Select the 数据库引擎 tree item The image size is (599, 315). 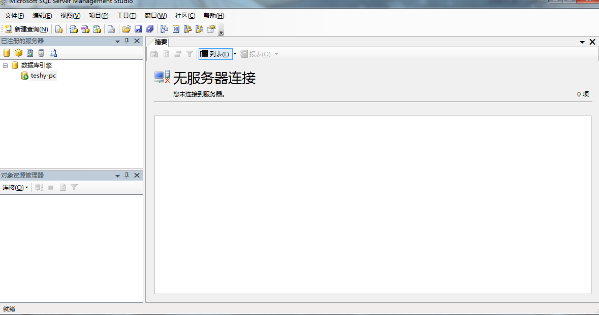pos(36,65)
